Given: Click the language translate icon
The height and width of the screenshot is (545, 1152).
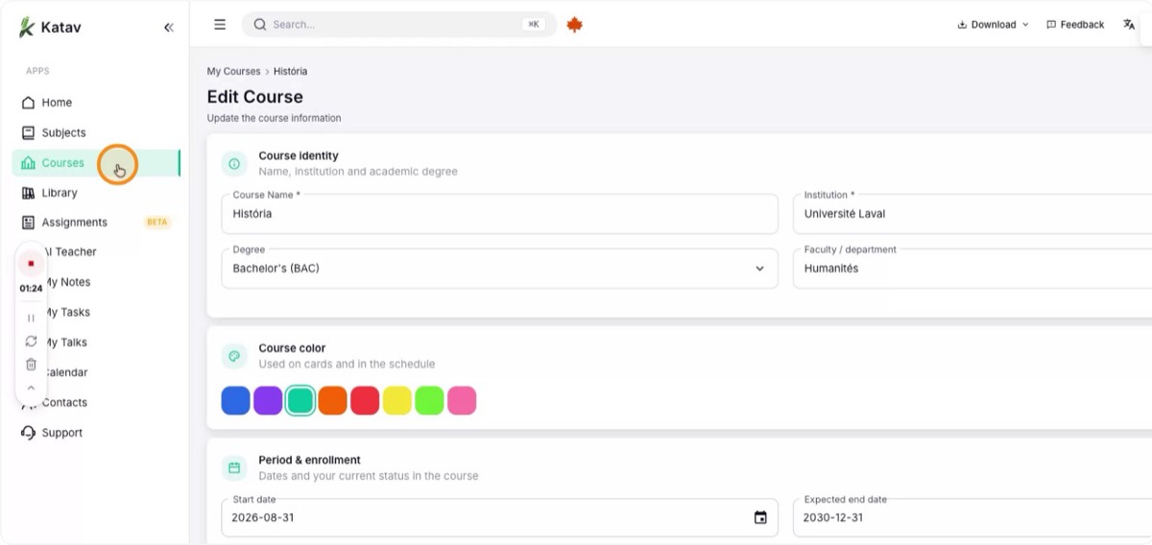Looking at the screenshot, I should [1129, 25].
